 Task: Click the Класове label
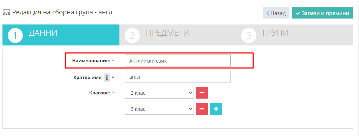point(100,93)
